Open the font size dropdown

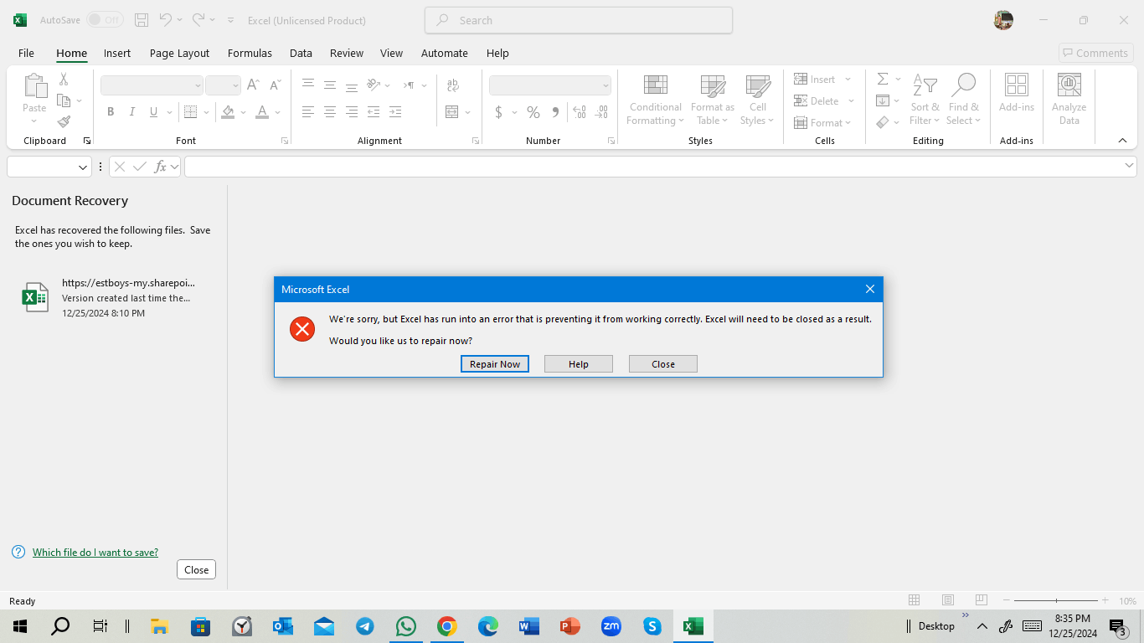click(235, 85)
